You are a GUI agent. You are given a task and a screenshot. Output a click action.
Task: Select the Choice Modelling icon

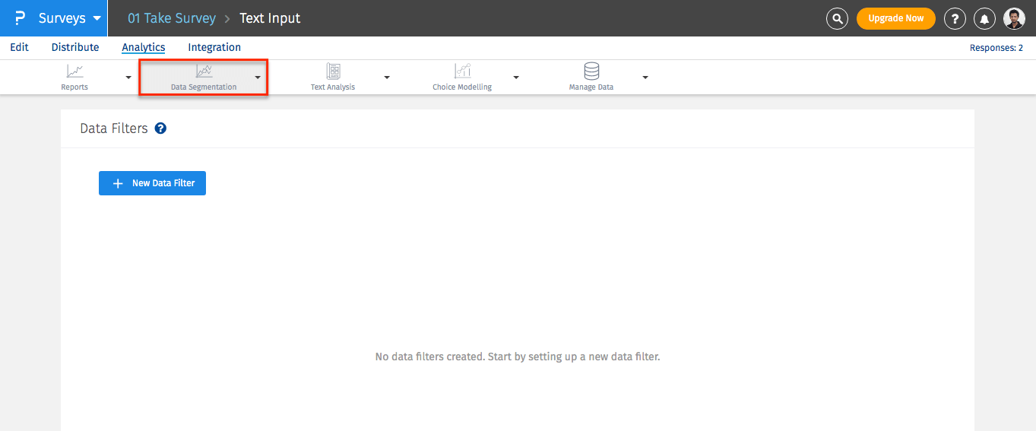click(462, 71)
